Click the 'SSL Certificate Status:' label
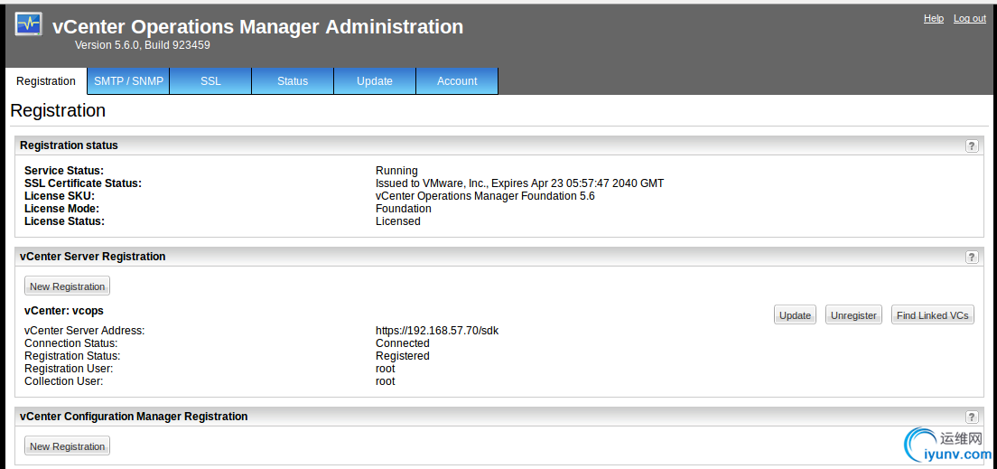Image resolution: width=997 pixels, height=469 pixels. pyautogui.click(x=83, y=183)
